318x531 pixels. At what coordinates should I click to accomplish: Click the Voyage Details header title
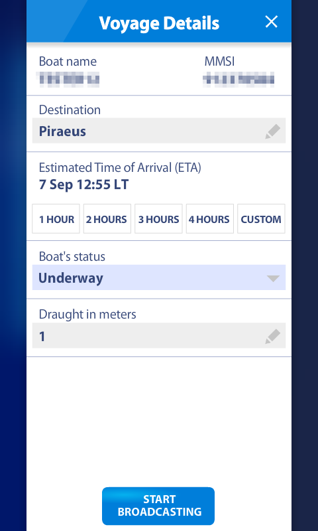159,23
